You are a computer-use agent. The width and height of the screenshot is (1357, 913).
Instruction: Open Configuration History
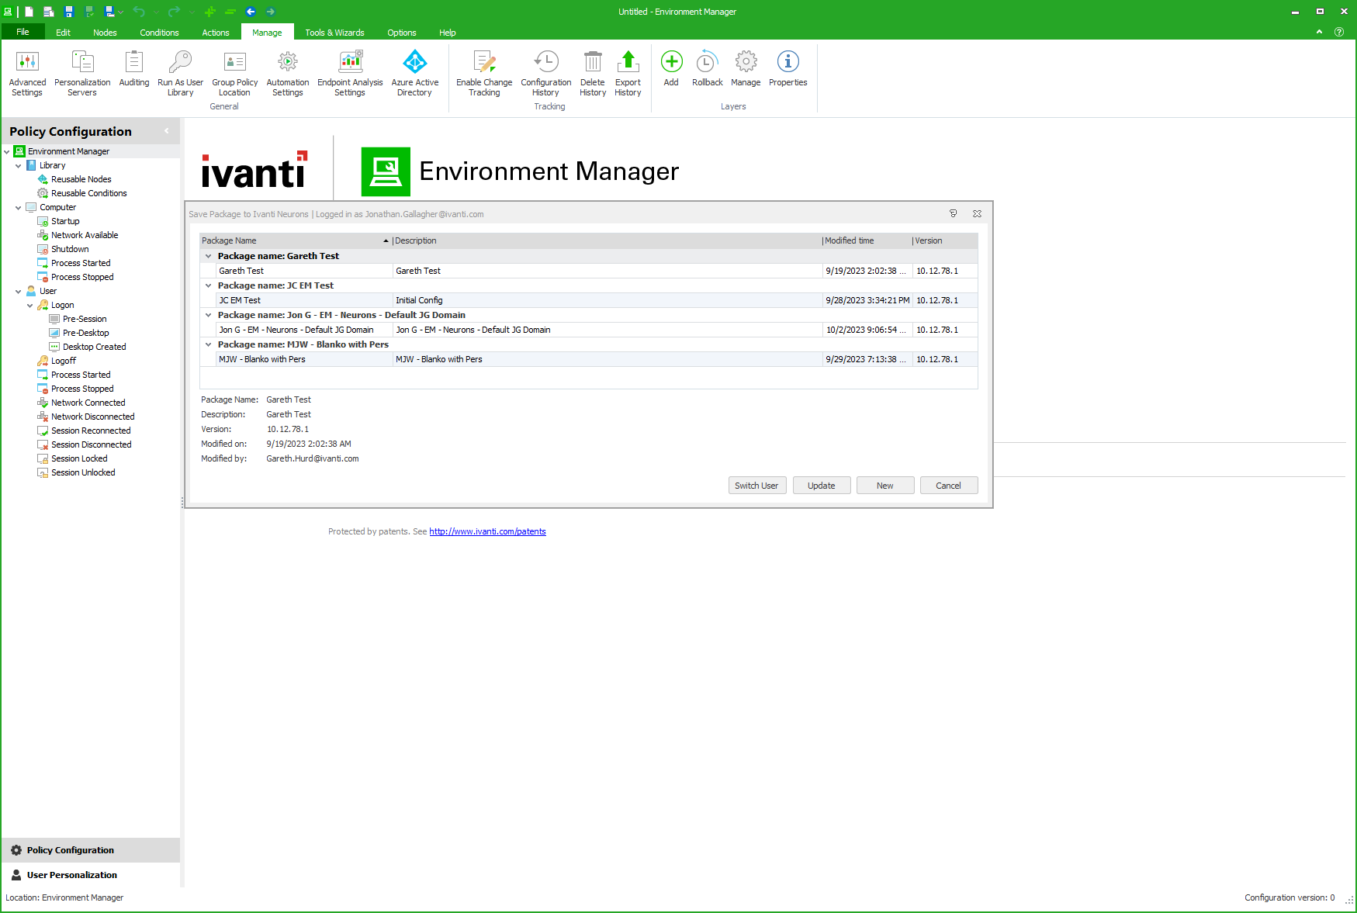[x=545, y=74]
